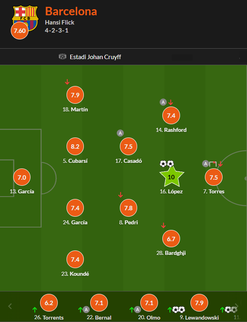Screen dimensions: 247x322
Task: Open substitute Olmo's 7.1 rating
Action: coord(149,303)
